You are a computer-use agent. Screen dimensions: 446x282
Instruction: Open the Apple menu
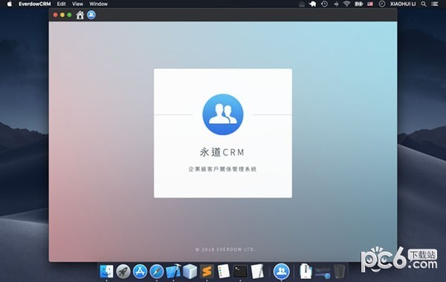[x=10, y=4]
